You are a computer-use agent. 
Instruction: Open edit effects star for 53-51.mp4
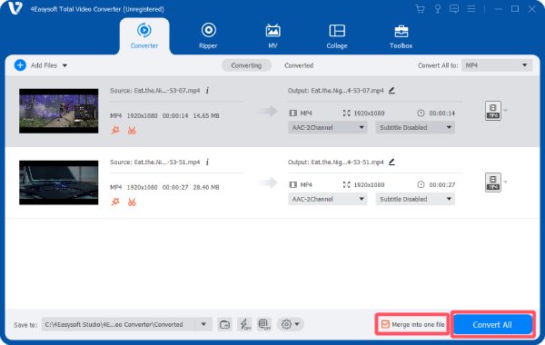point(115,202)
